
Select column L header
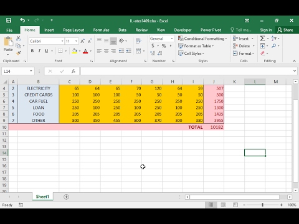(255, 82)
